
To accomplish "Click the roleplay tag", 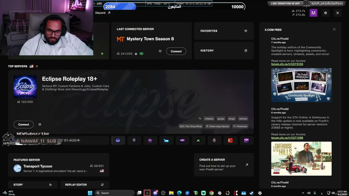I will click(209, 119).
